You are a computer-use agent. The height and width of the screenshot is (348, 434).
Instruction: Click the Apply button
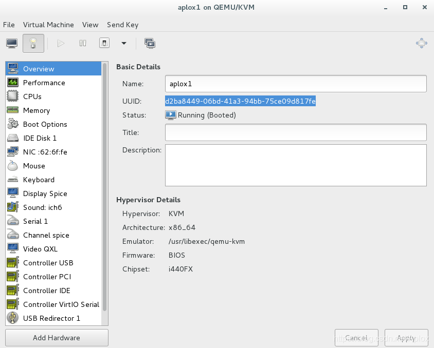pyautogui.click(x=406, y=338)
